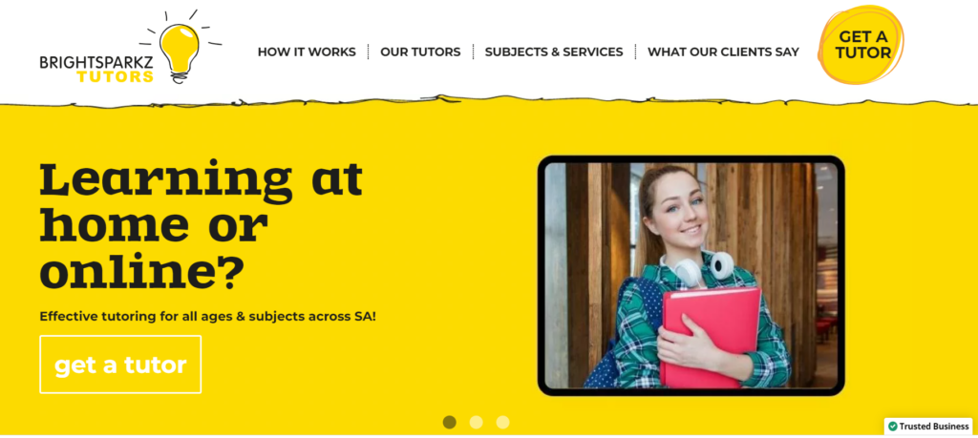
Task: Select the first dark carousel dot
Action: click(x=449, y=423)
